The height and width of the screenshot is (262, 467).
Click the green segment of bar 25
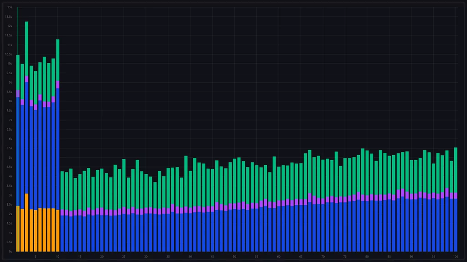point(124,183)
